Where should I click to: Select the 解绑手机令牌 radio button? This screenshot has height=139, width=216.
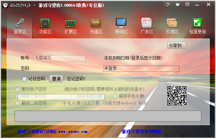click(x=115, y=96)
